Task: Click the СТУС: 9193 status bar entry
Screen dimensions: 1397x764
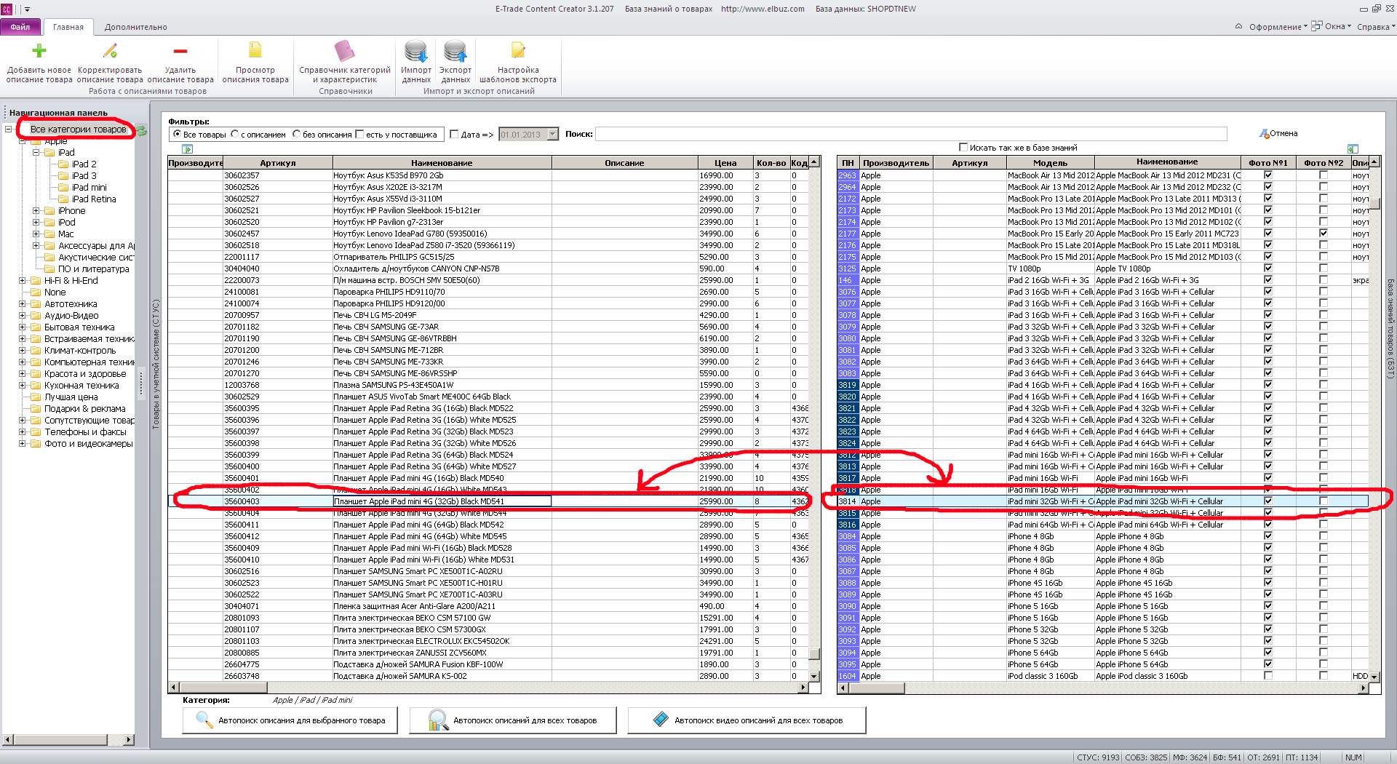Action: click(1098, 757)
